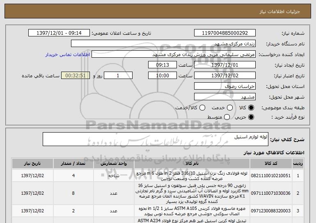
Task: Click the page header جزئیات اطلاعات نیاز
Action: coord(280,11)
